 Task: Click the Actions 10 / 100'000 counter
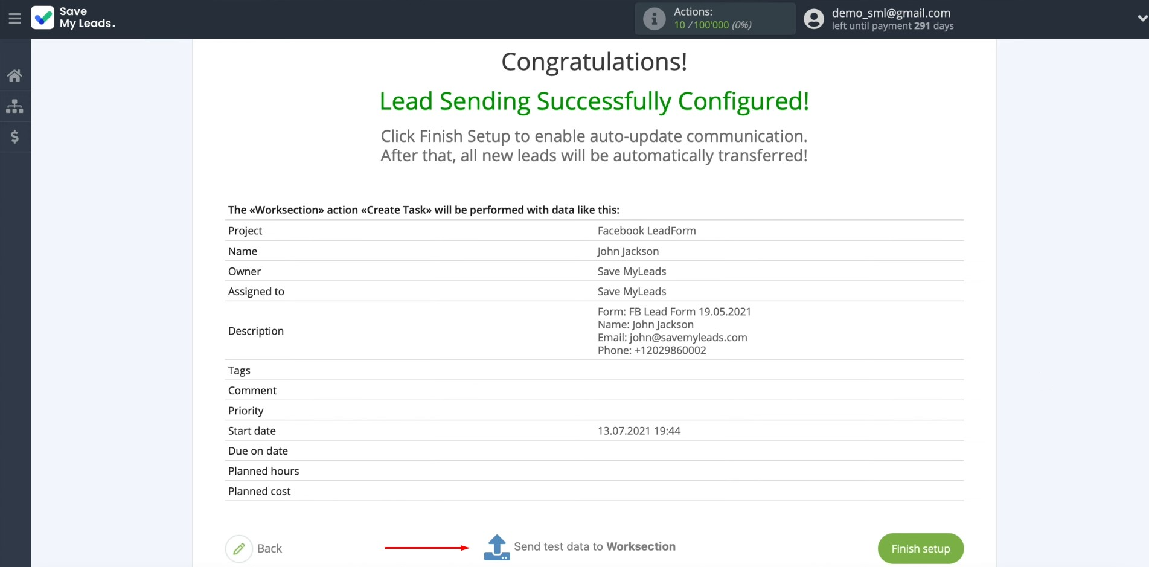click(712, 25)
